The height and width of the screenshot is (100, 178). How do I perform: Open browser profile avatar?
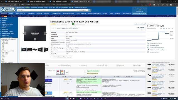(171, 5)
